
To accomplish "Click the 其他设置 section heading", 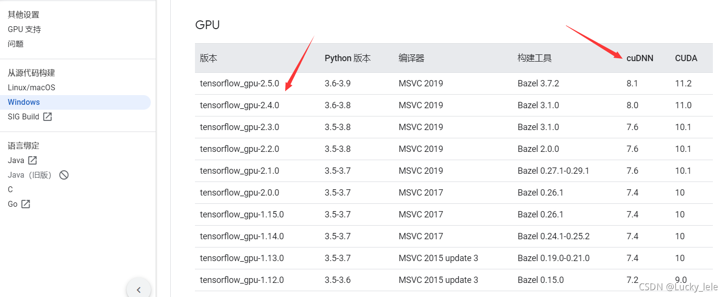I will [23, 15].
